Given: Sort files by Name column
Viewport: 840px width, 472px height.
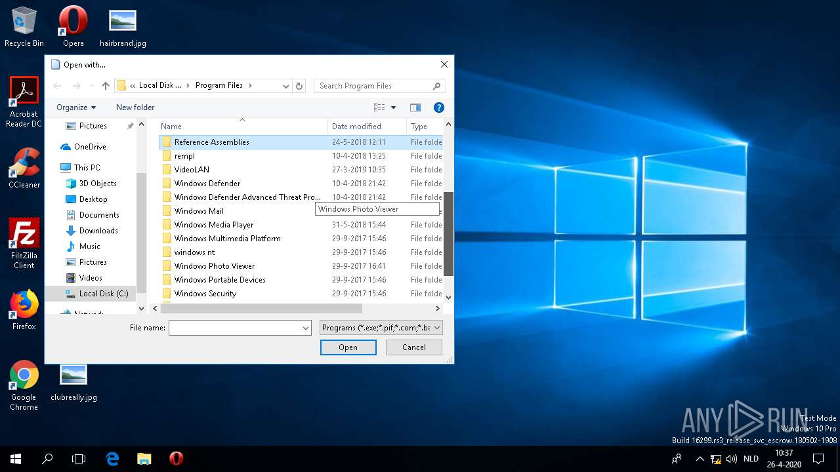Looking at the screenshot, I should [x=243, y=127].
